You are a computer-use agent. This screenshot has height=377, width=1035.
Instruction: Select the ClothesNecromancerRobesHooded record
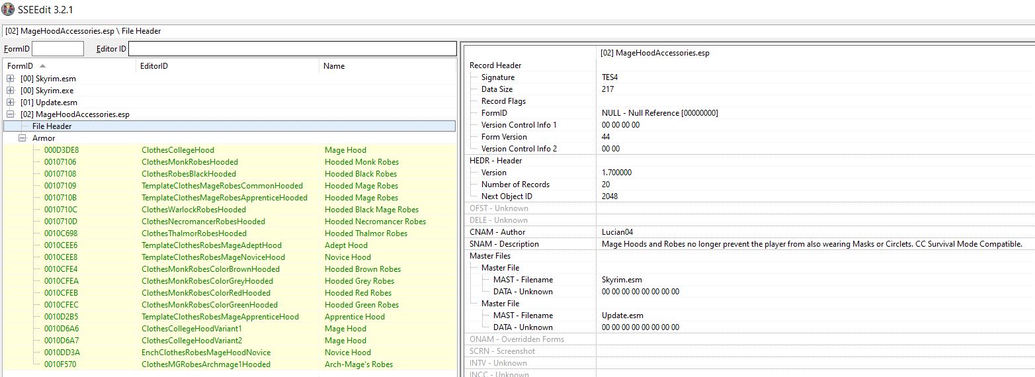tap(203, 222)
